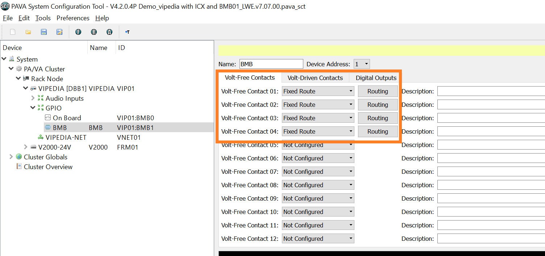
Task: Click the SCT application icon in title bar
Action: tap(5, 6)
